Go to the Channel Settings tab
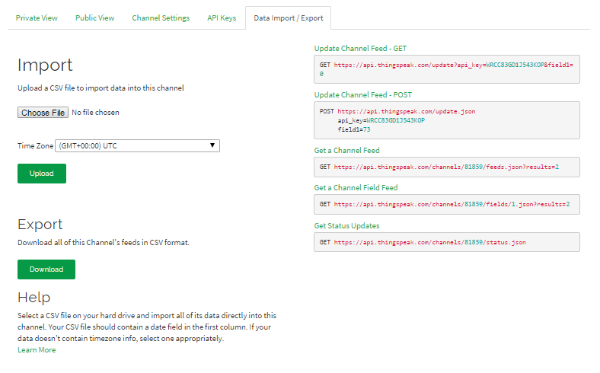 [x=161, y=18]
